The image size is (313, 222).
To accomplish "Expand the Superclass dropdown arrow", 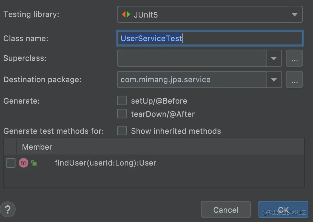I will [274, 58].
